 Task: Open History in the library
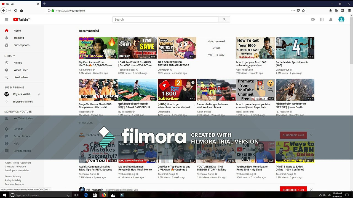coord(22,63)
